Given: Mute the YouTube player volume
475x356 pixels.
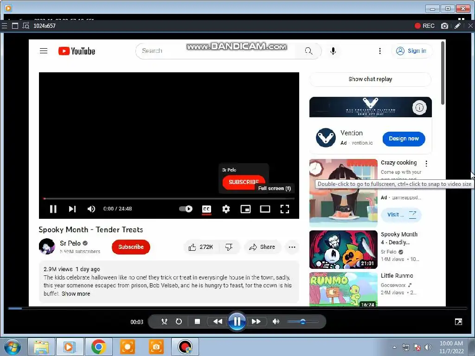Looking at the screenshot, I should [91, 209].
